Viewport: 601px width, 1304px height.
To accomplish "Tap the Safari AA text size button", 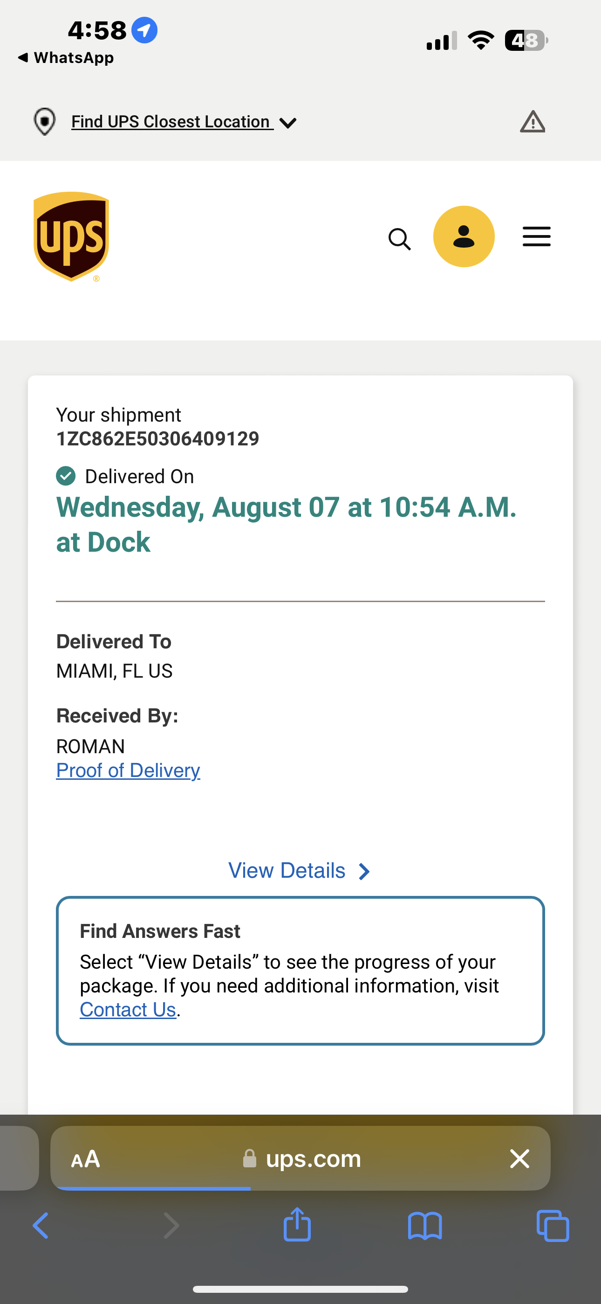I will coord(86,1158).
